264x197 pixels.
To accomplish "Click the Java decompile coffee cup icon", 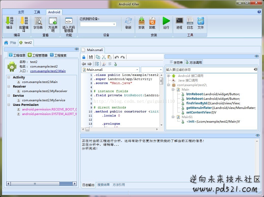I will 104,64.
